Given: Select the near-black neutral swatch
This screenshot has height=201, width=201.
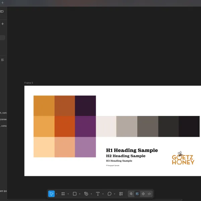Looking at the screenshot, I should [189, 126].
